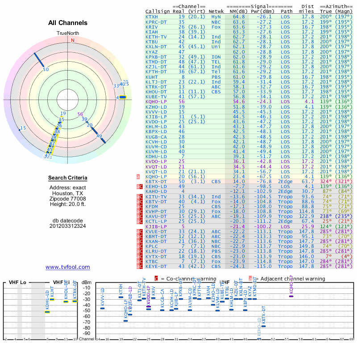Select the 63.7 miles distance value
Screen dimensions: 357x343
[x=308, y=181]
